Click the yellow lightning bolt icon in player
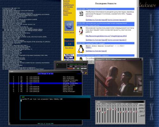This screenshot has height=127, width=159. tap(86, 73)
